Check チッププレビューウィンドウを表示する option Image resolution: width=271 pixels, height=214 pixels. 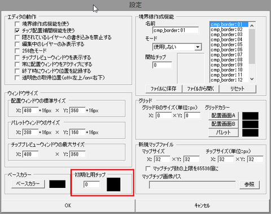coord(17,58)
